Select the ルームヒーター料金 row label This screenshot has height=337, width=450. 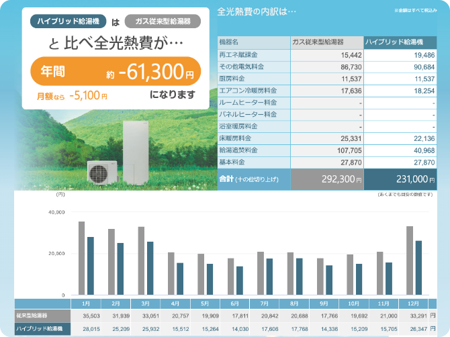point(248,103)
